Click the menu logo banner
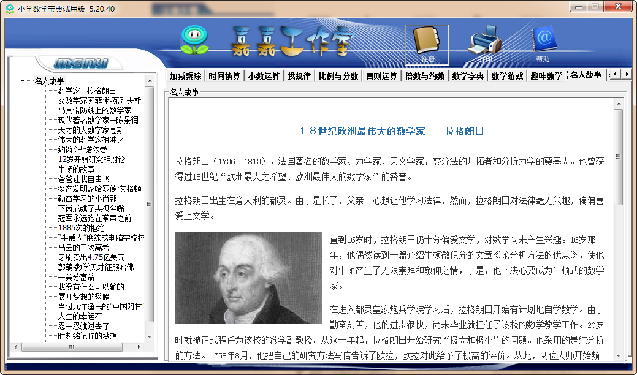This screenshot has height=375, width=637. coord(81,63)
